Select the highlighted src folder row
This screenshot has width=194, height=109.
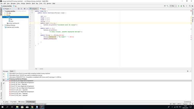pyautogui.click(x=16, y=17)
